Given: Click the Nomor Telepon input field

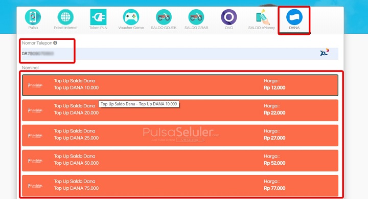Looking at the screenshot, I should point(180,54).
